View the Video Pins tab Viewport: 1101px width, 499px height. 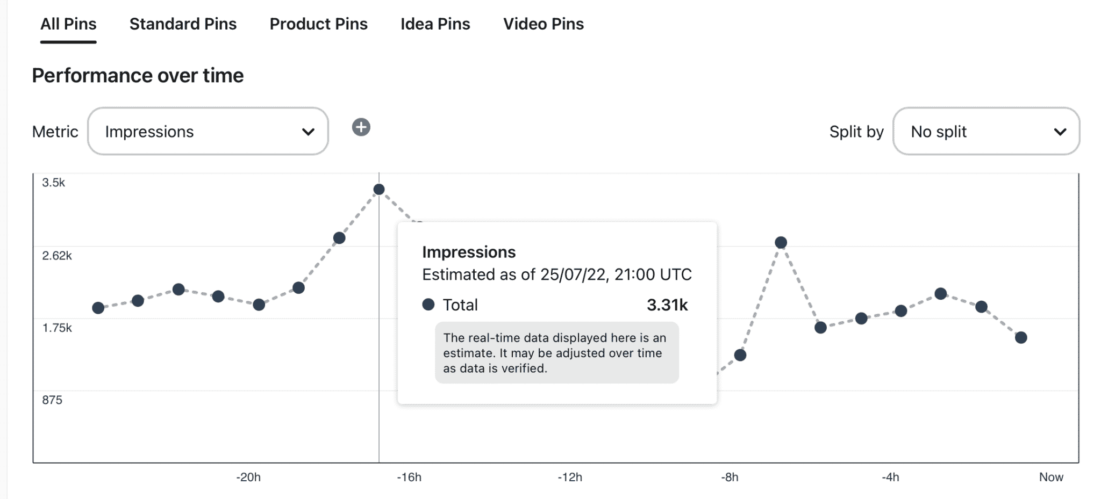[x=543, y=24]
